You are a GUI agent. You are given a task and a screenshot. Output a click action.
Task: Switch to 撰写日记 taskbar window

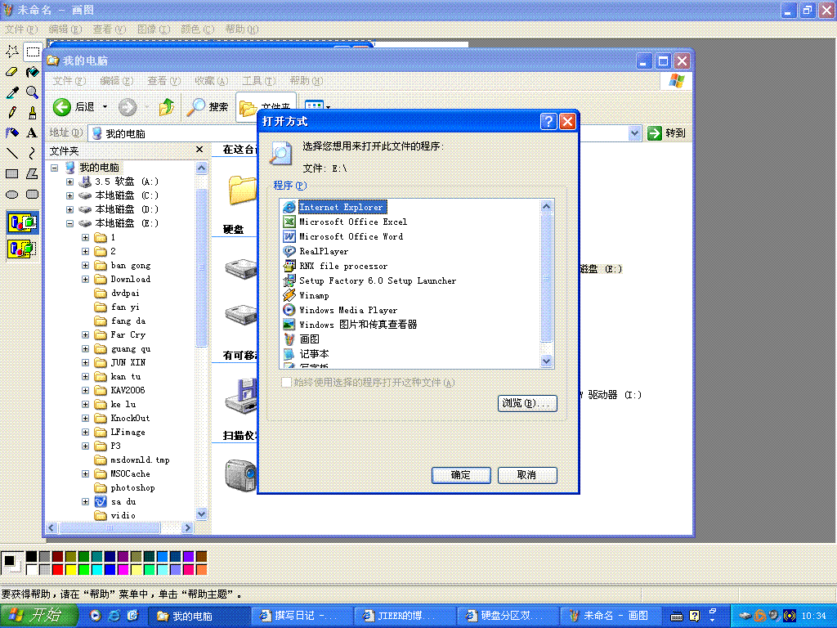tap(300, 616)
